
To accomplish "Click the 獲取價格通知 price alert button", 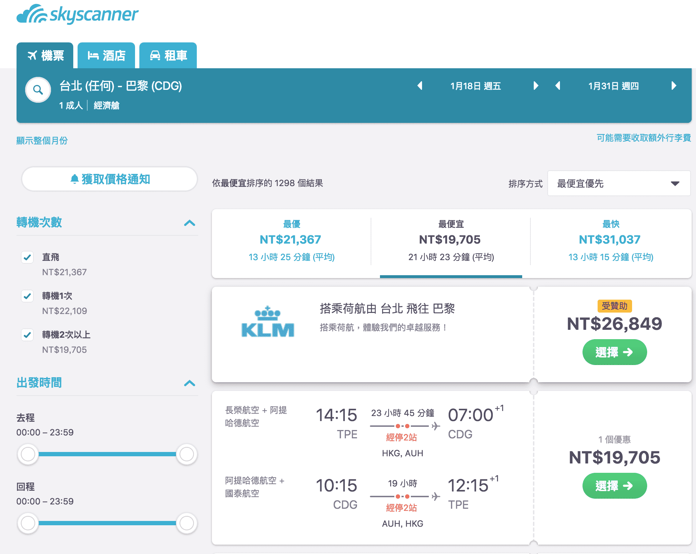I will [110, 179].
